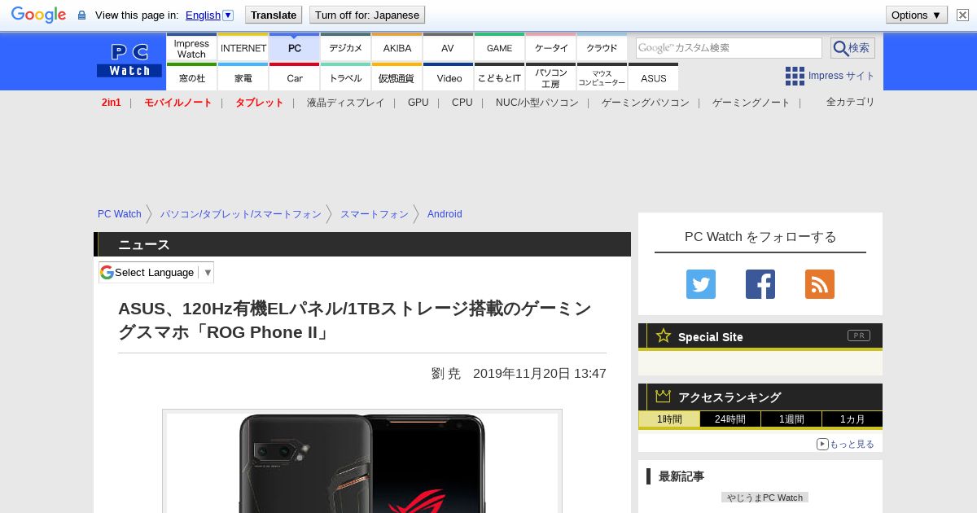Select the 1週間 ranking tab

(791, 419)
